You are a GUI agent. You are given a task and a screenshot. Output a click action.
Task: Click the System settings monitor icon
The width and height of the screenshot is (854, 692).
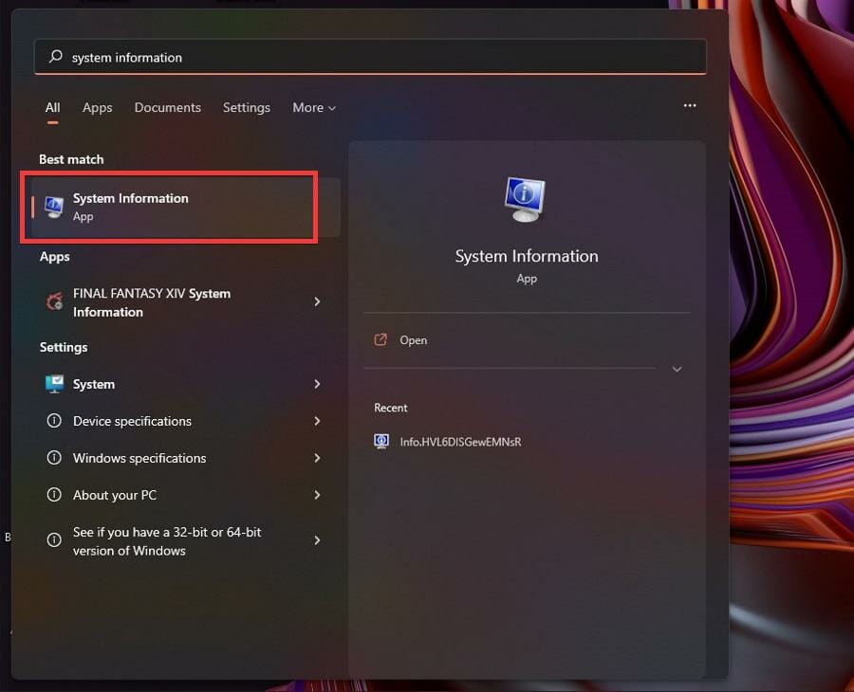coord(54,384)
